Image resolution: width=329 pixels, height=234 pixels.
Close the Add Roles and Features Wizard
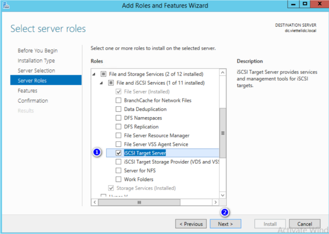pos(320,4)
